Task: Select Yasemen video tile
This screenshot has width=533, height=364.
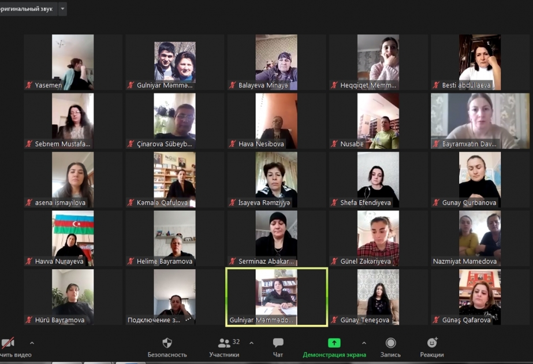Action: click(73, 62)
